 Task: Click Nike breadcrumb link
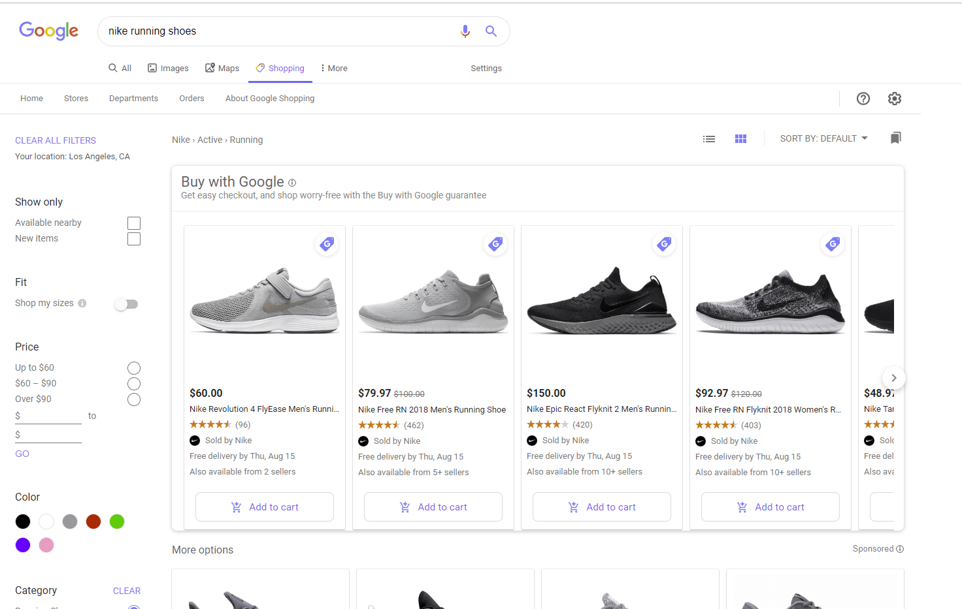pos(181,140)
